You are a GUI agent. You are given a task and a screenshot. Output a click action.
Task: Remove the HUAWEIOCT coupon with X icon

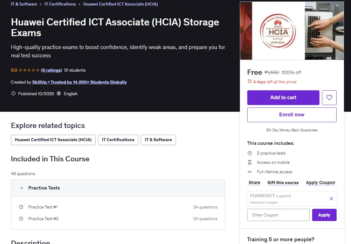click(331, 199)
